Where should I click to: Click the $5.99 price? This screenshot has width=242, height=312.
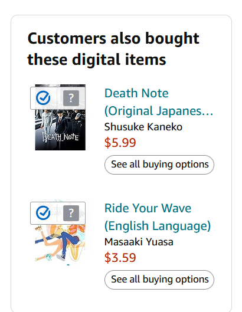click(x=120, y=143)
